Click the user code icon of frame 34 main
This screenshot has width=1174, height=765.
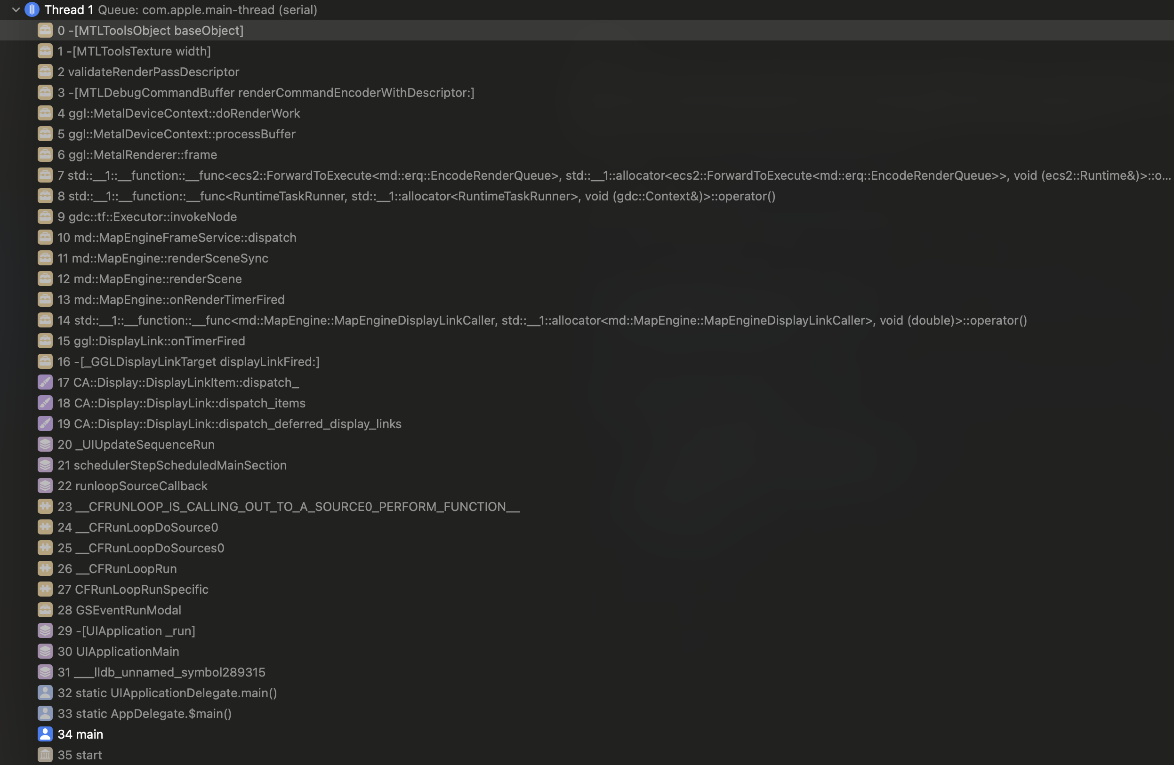click(x=45, y=734)
